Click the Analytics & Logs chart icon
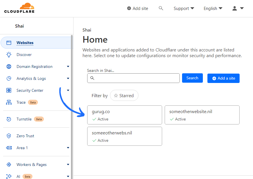The height and width of the screenshot is (179, 253). [x=9, y=78]
